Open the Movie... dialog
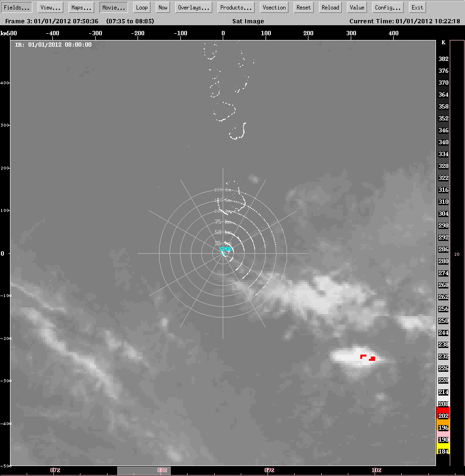The width and height of the screenshot is (465, 476). tap(113, 7)
